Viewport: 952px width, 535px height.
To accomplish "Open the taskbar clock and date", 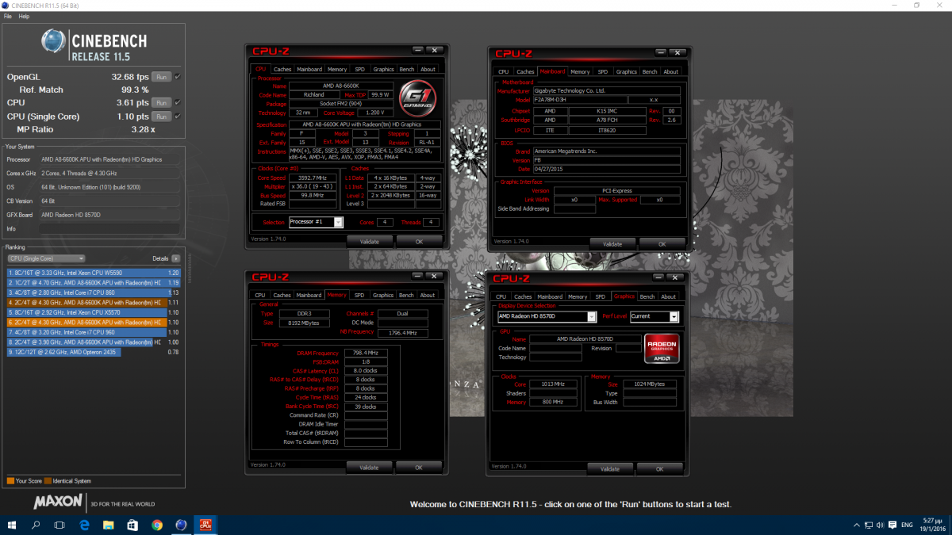I will pyautogui.click(x=933, y=525).
